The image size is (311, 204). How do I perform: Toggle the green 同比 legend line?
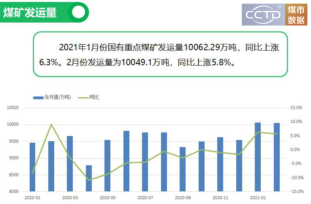pyautogui.click(x=83, y=97)
